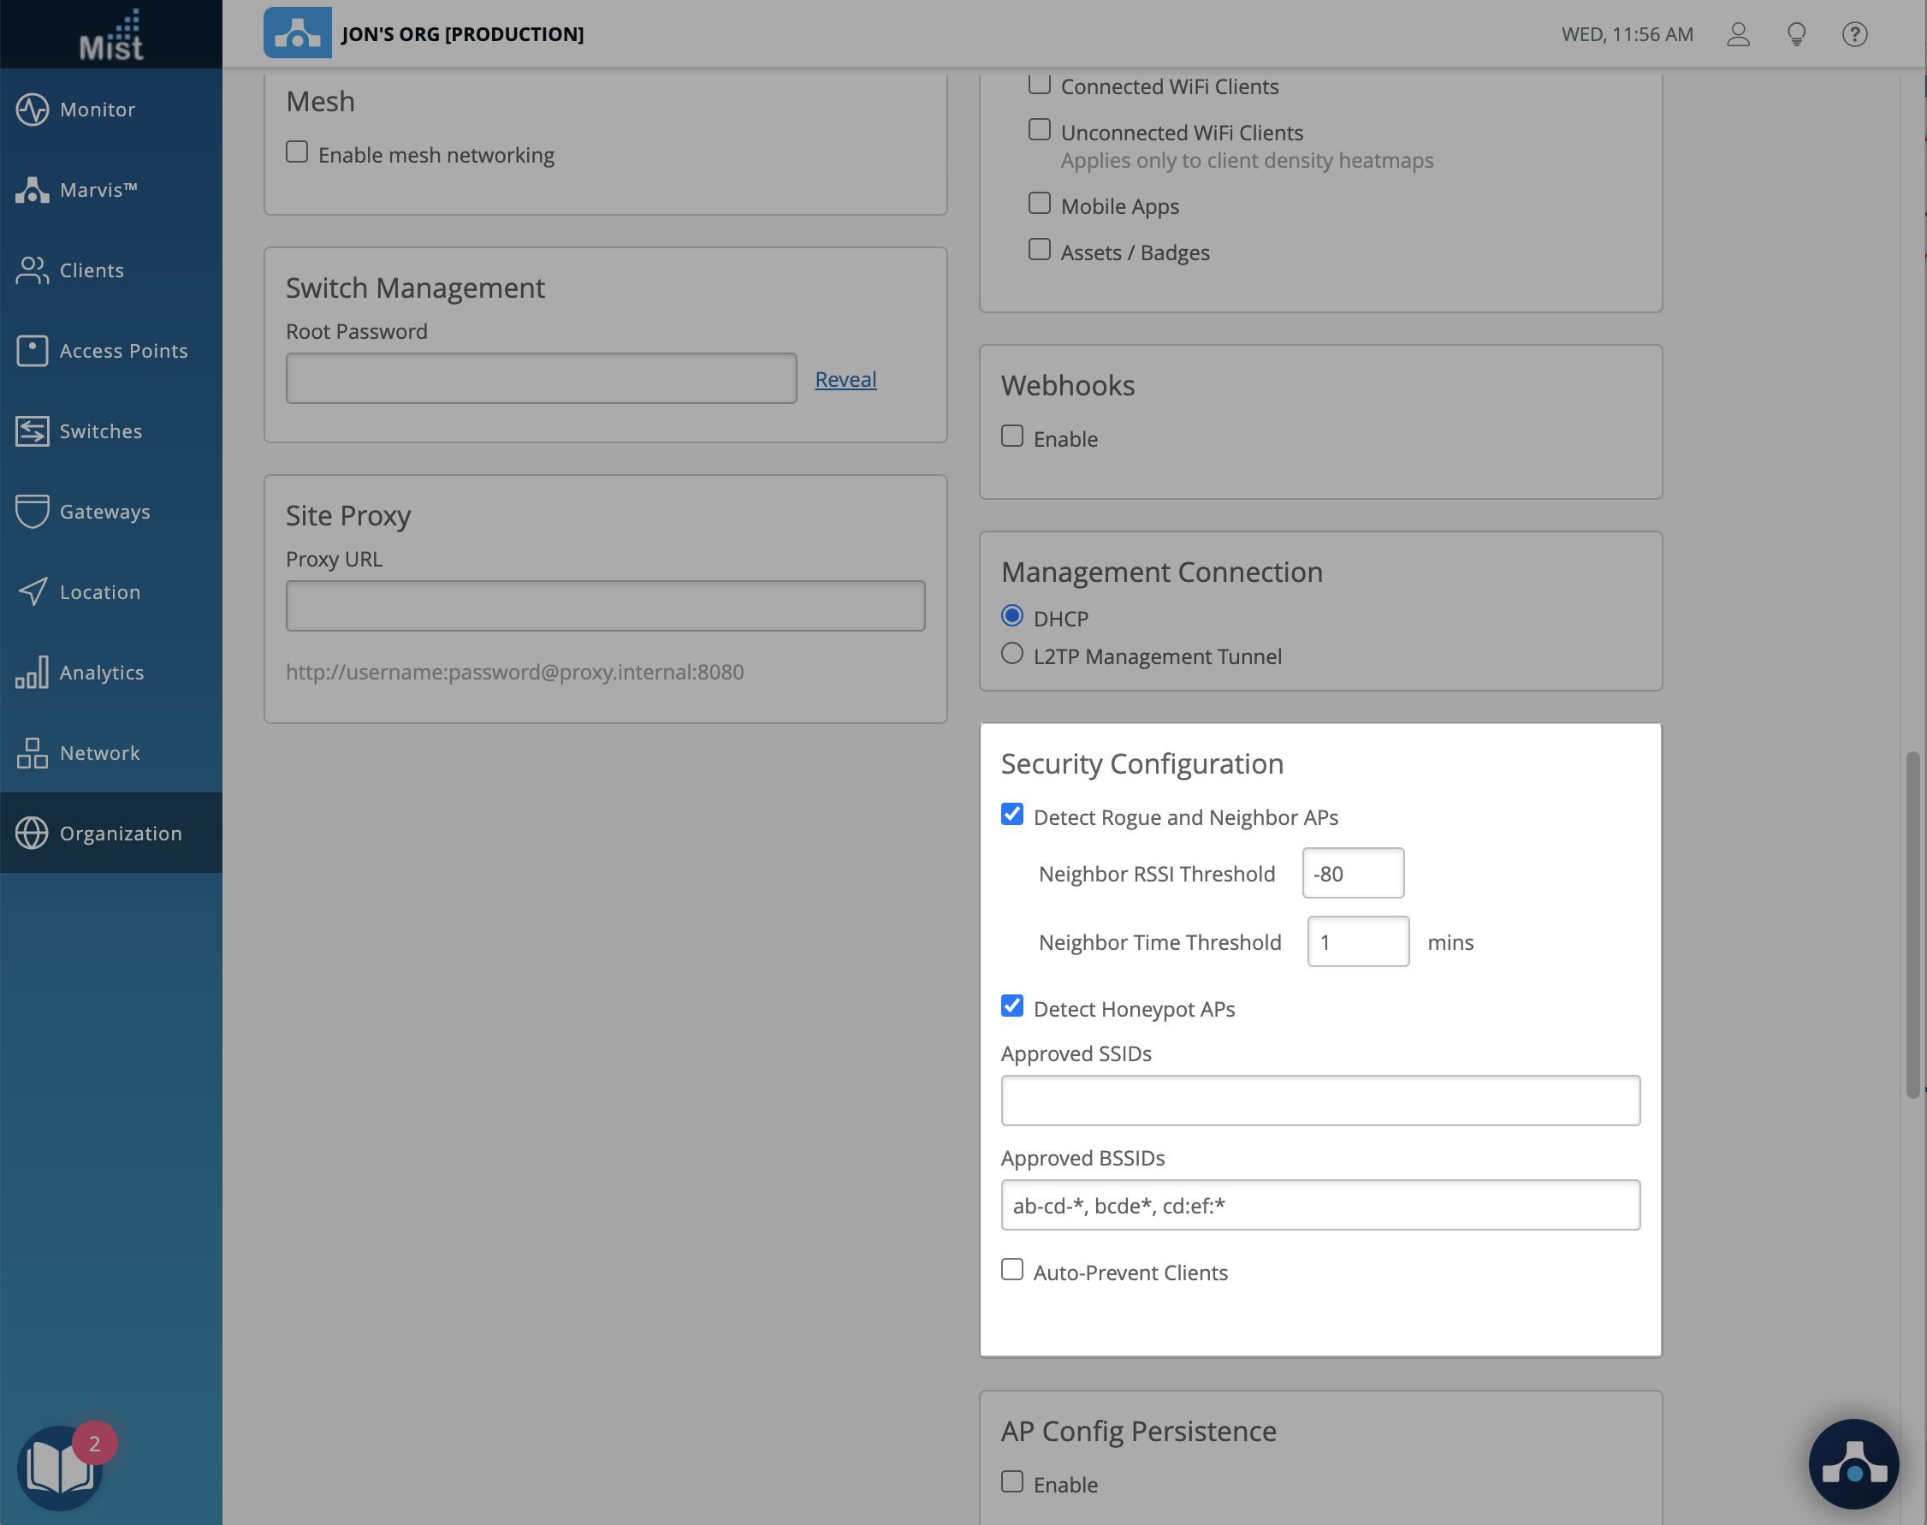Click the lightbulb ideas icon
The image size is (1927, 1525).
1796,34
